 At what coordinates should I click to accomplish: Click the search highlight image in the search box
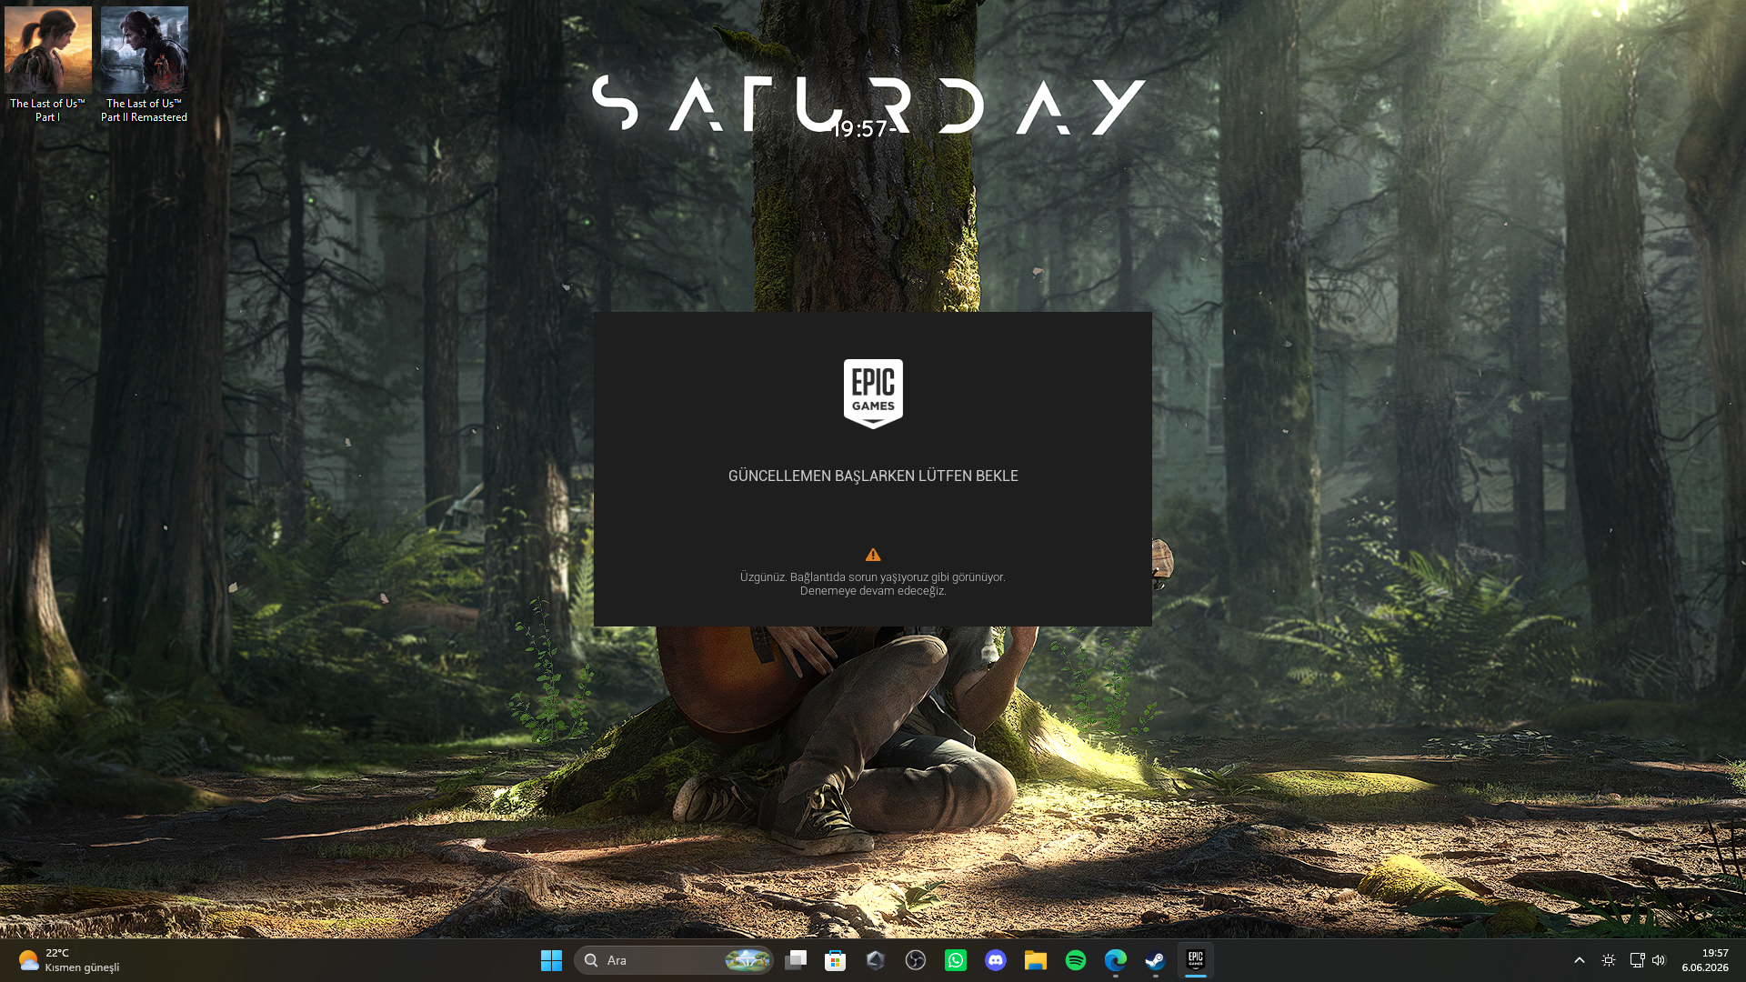[x=748, y=960]
